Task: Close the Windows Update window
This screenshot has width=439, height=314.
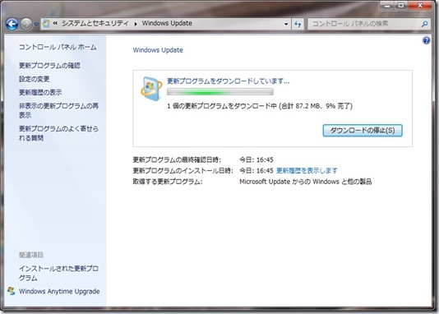Action: click(420, 6)
